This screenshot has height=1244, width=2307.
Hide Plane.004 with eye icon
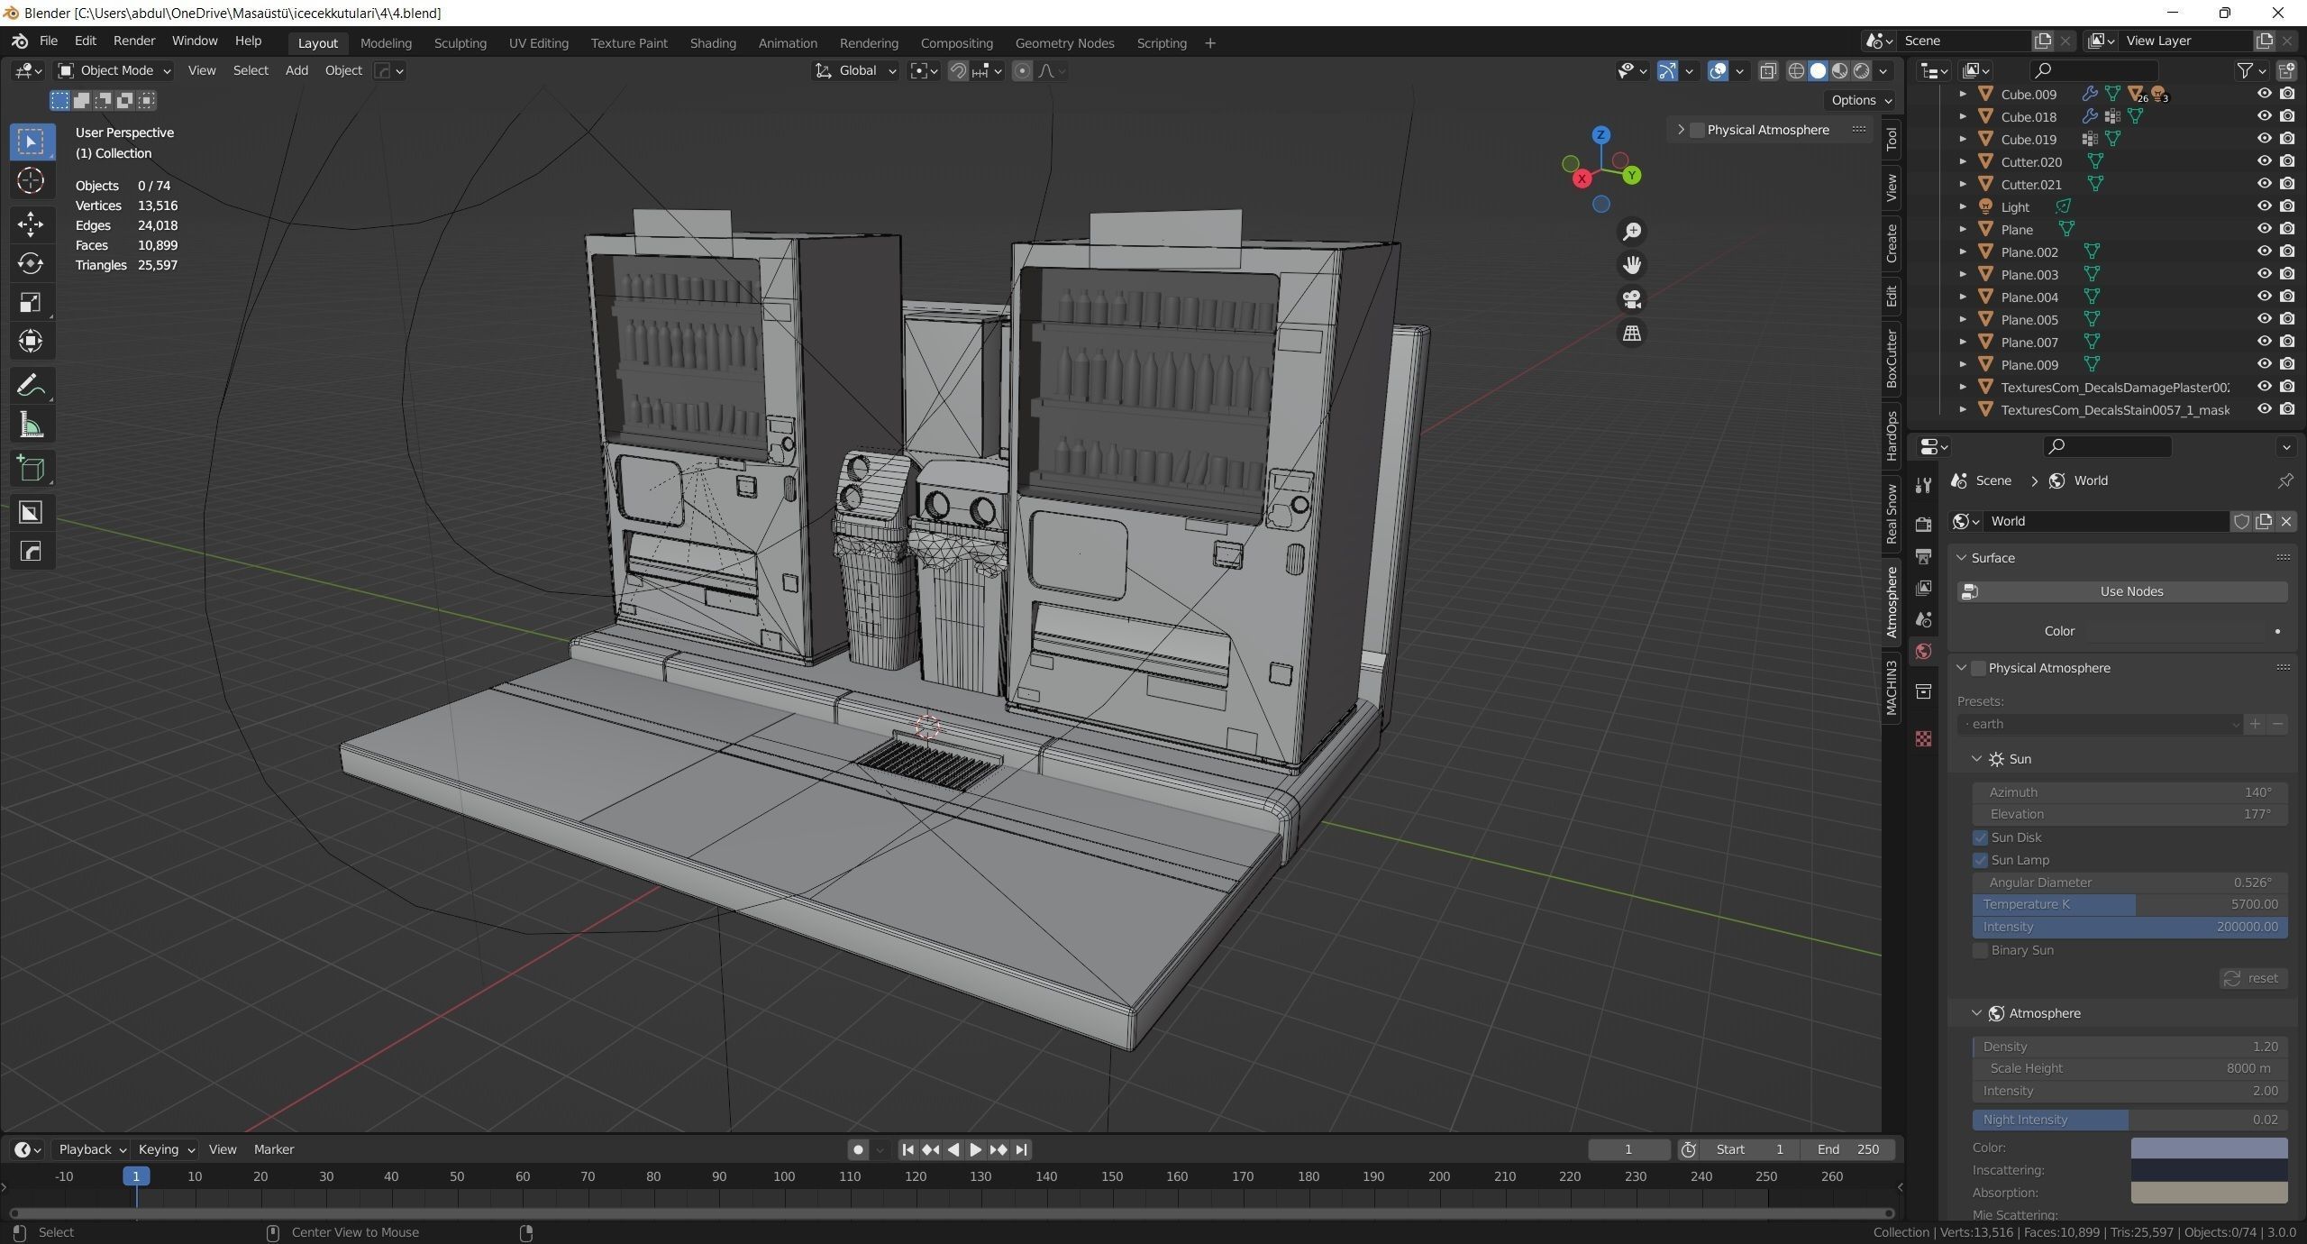click(x=2264, y=297)
